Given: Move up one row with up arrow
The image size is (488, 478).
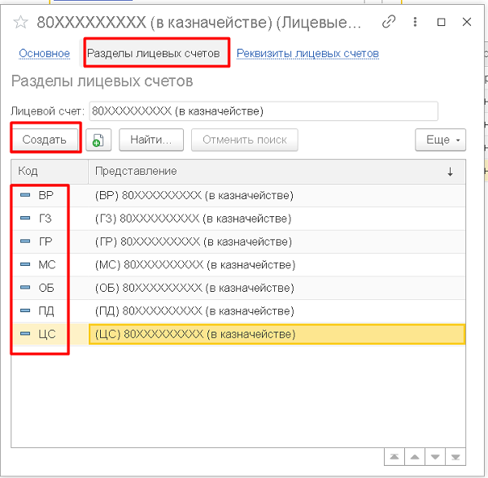Looking at the screenshot, I should coord(414,457).
